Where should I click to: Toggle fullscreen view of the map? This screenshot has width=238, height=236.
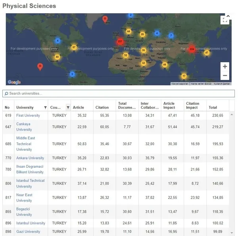(225, 20)
